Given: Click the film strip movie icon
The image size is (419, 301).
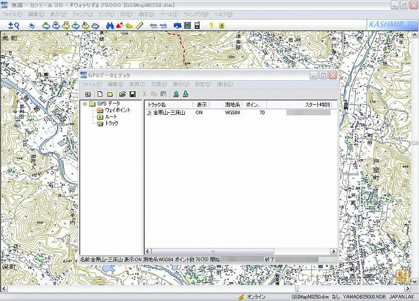Looking at the screenshot, I should (x=188, y=25).
